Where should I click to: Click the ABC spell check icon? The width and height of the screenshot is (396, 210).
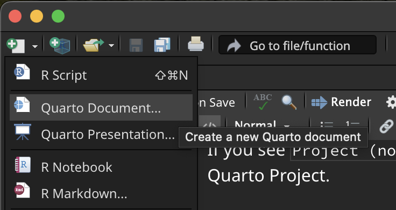(263, 102)
